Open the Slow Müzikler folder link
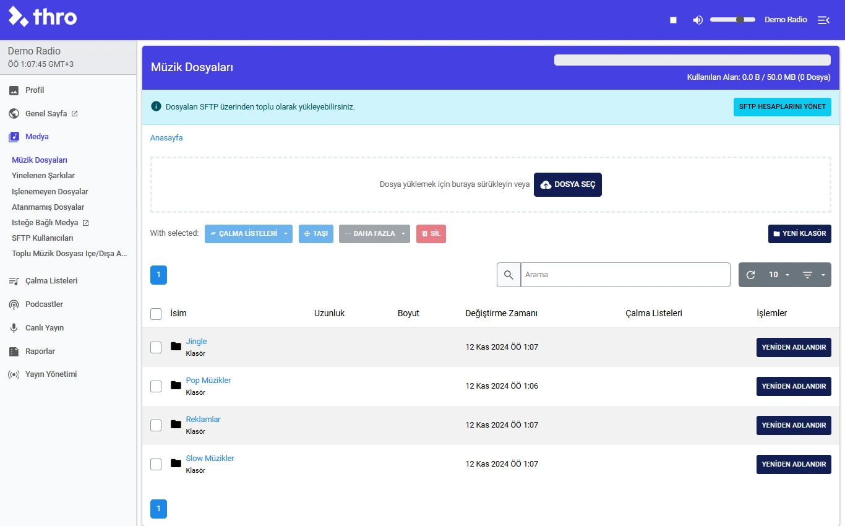 coord(210,459)
